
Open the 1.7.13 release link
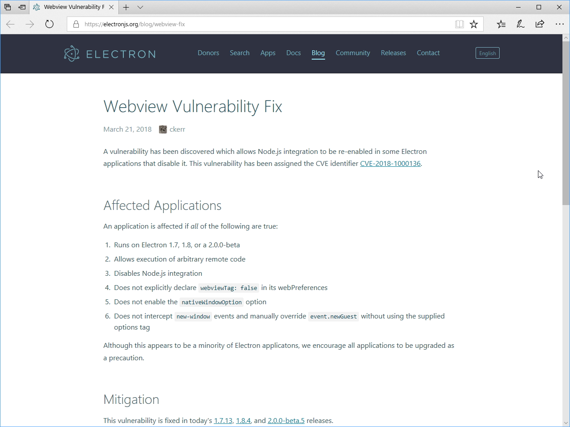223,421
